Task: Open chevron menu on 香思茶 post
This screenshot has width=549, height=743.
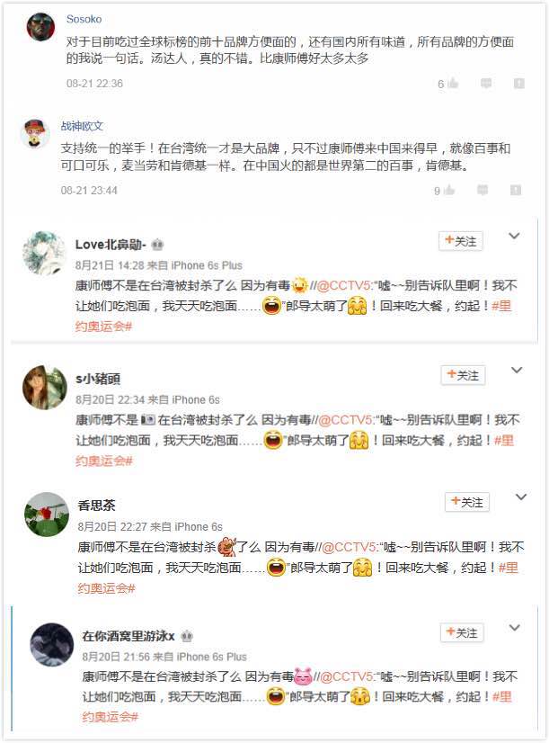Action: coord(520,497)
